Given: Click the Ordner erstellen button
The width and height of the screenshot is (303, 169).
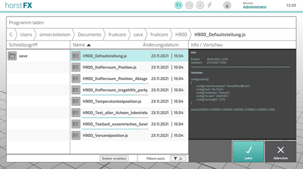Looking at the screenshot, I should coord(114,158).
